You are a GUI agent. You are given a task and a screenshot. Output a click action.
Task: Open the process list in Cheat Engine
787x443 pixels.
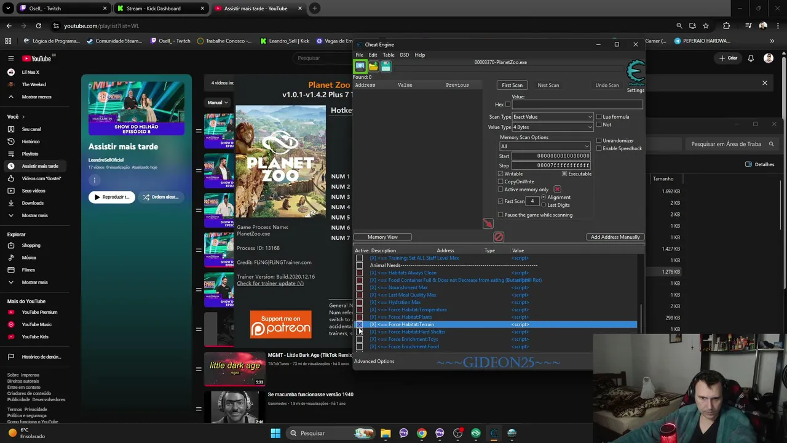pyautogui.click(x=360, y=66)
